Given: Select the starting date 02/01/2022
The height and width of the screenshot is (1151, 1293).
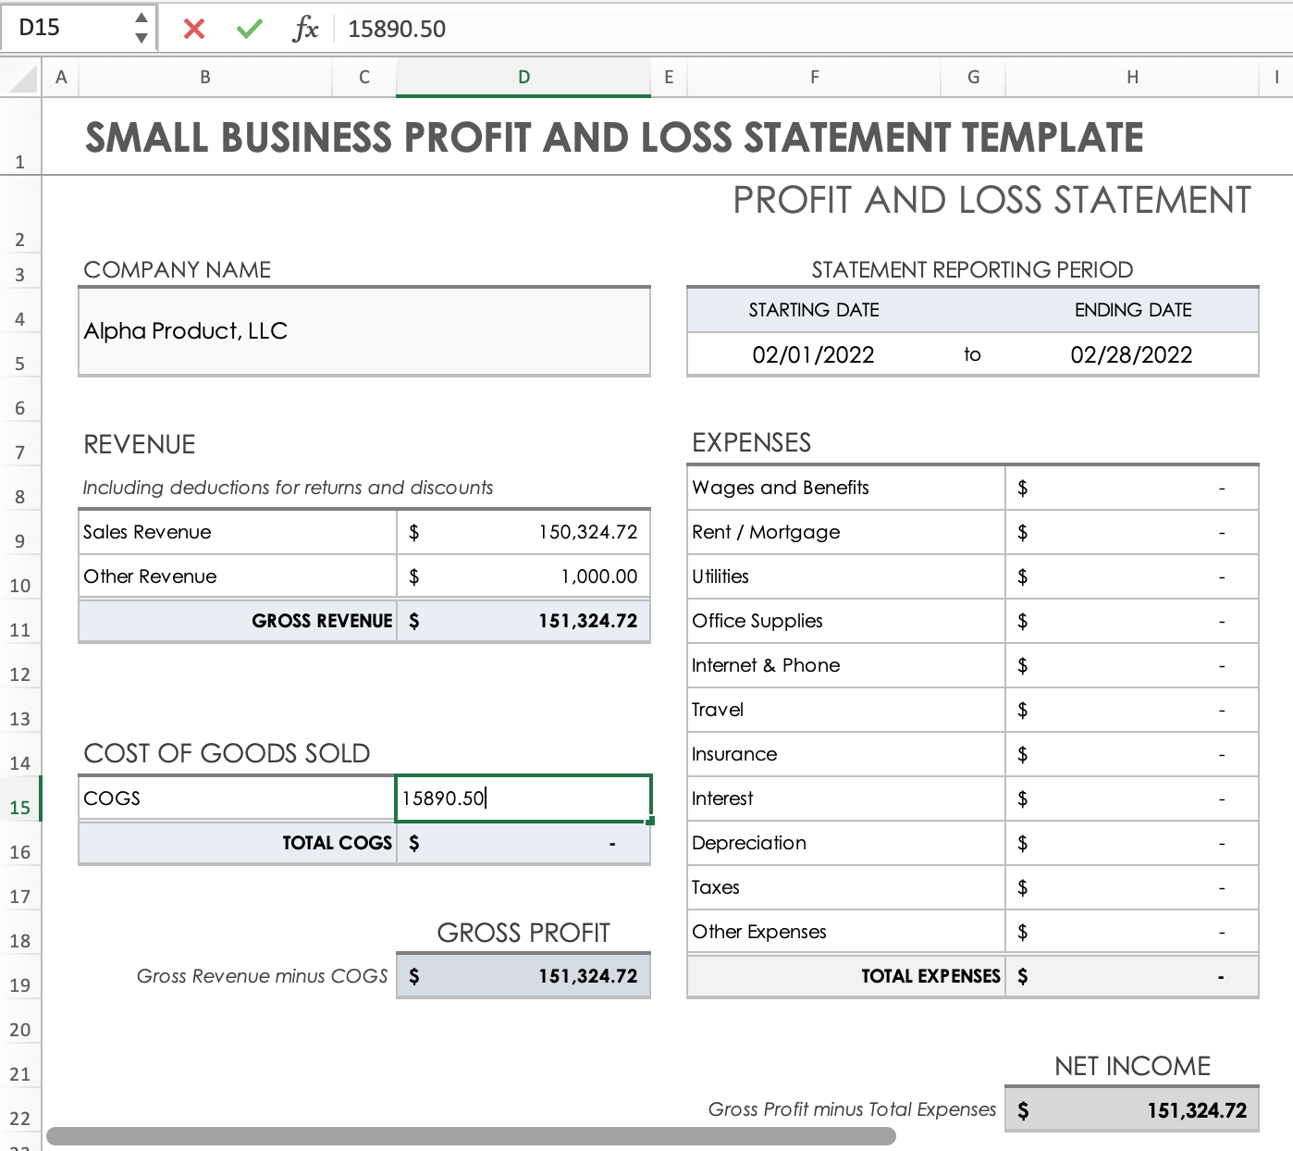Looking at the screenshot, I should [x=814, y=354].
